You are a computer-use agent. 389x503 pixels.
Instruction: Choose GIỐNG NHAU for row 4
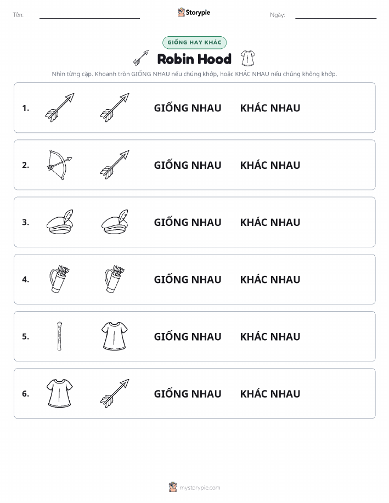(188, 279)
